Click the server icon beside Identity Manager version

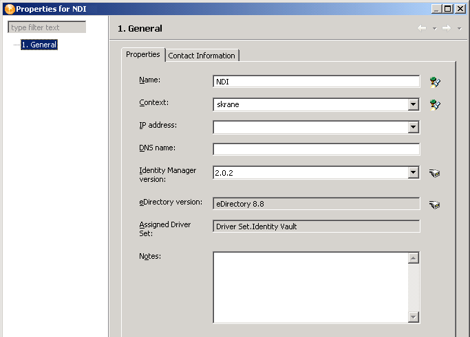click(x=434, y=173)
